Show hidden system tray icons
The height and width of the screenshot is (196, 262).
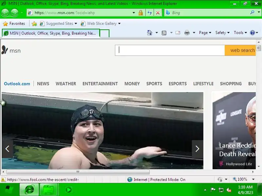(205, 190)
